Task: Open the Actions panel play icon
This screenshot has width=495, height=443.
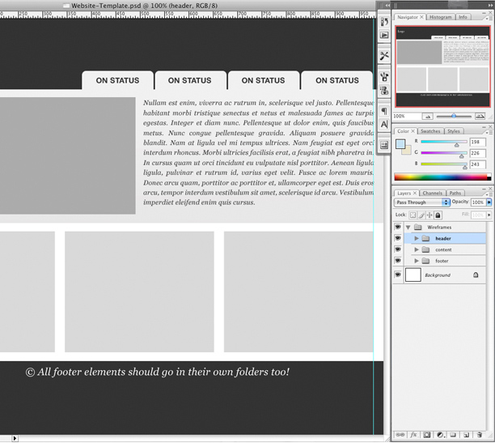Action: (x=384, y=35)
